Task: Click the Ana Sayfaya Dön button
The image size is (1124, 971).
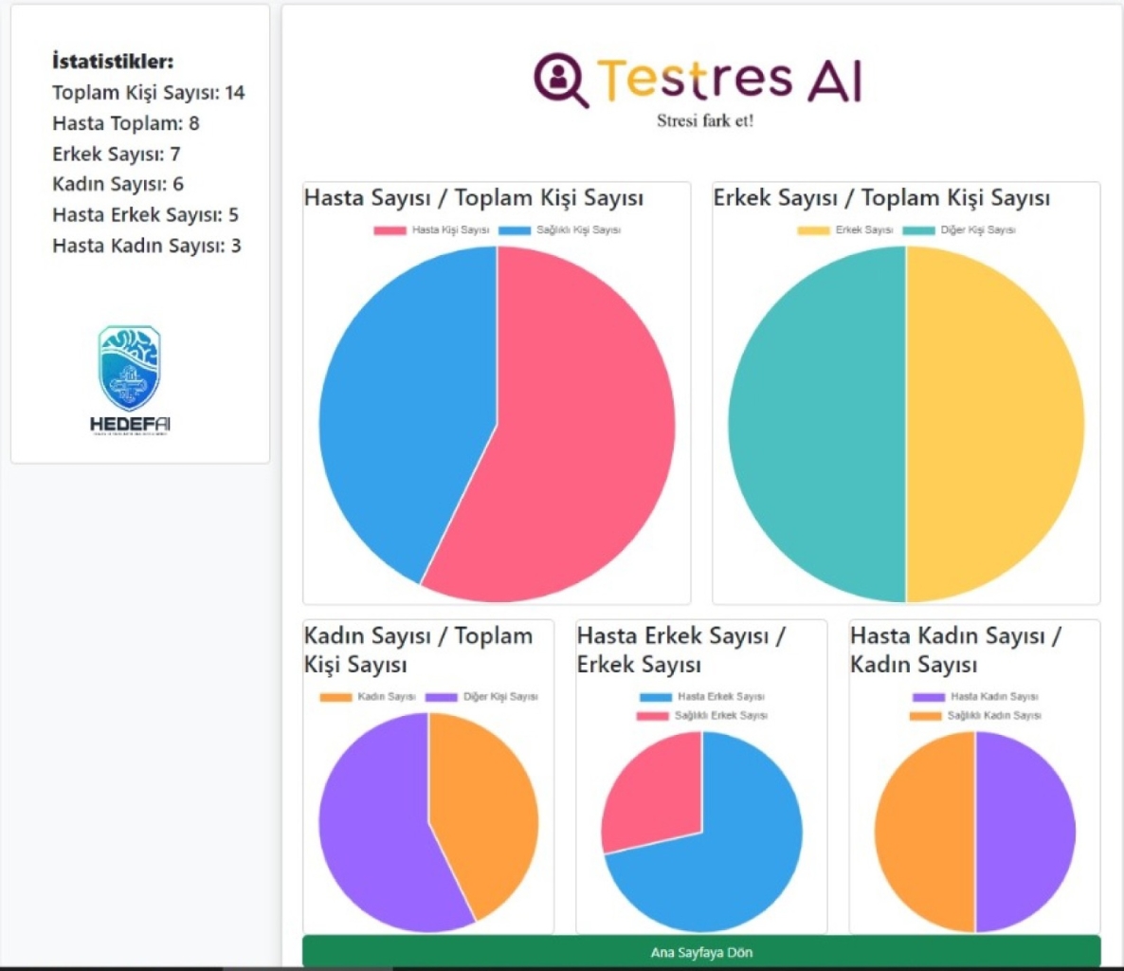Action: 701,952
